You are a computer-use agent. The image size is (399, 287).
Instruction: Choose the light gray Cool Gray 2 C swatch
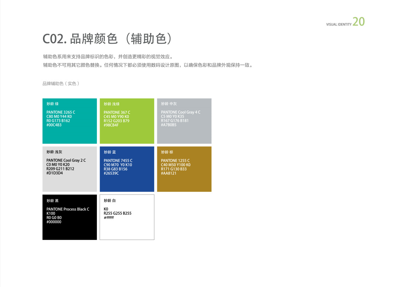click(70, 169)
